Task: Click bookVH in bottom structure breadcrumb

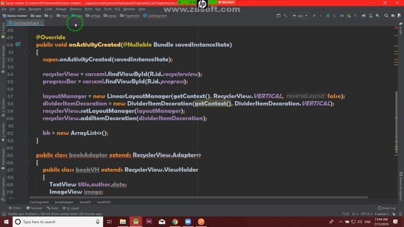Action: tap(85, 202)
